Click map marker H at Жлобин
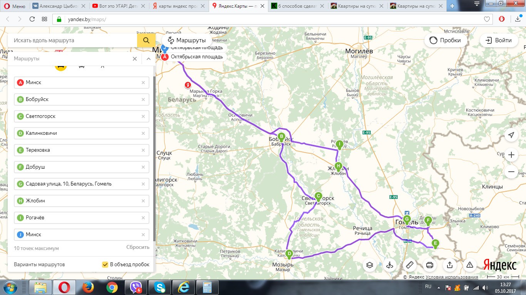Image resolution: width=526 pixels, height=295 pixels. [338, 166]
